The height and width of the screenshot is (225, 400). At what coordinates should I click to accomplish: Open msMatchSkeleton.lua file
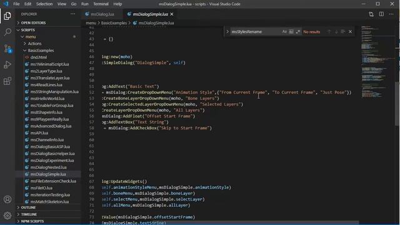[x=49, y=202]
